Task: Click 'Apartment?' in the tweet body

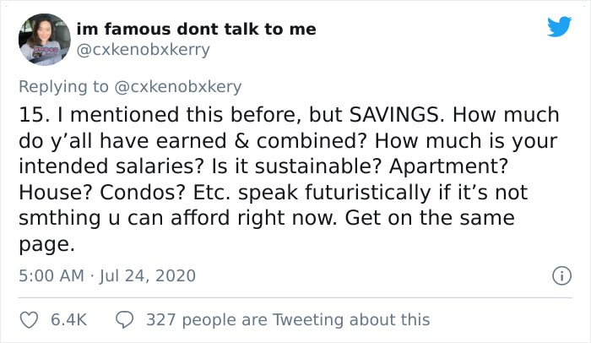Action: [448, 166]
